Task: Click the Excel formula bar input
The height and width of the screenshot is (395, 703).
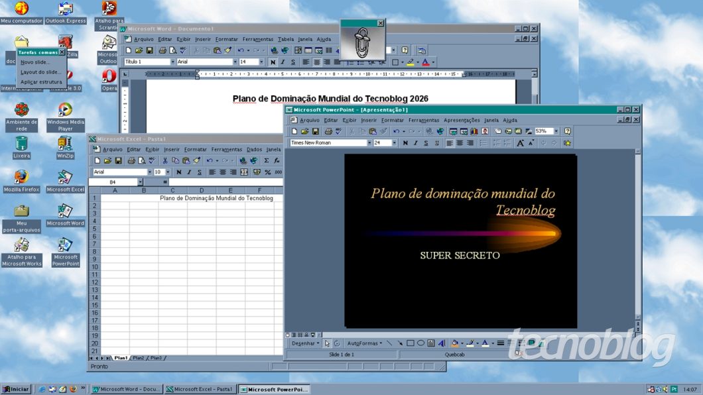Action: pyautogui.click(x=226, y=182)
